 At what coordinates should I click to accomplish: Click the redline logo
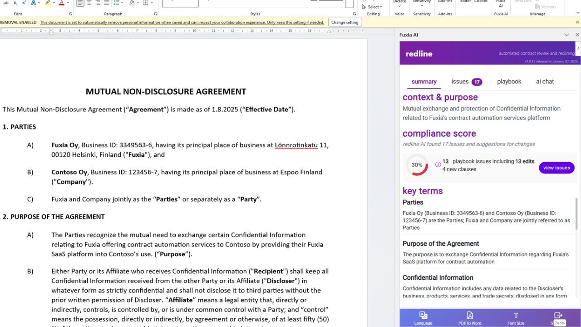419,54
